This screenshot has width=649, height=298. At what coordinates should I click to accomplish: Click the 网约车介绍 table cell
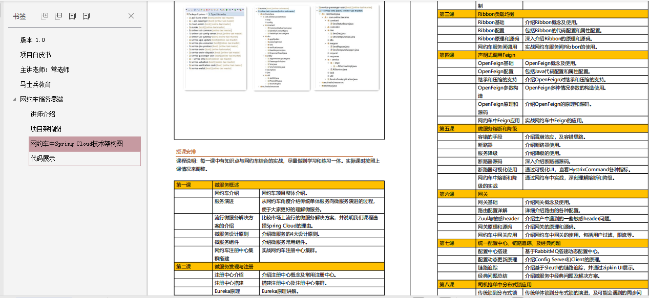coord(237,194)
